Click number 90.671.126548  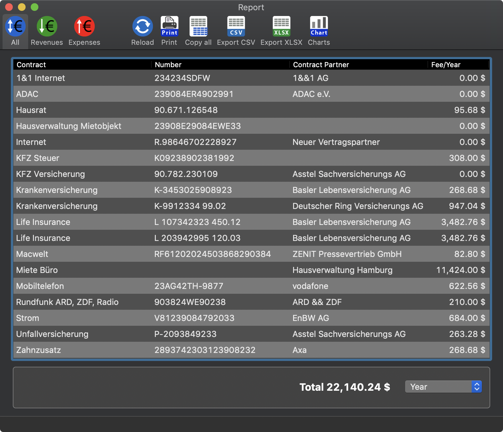point(186,110)
